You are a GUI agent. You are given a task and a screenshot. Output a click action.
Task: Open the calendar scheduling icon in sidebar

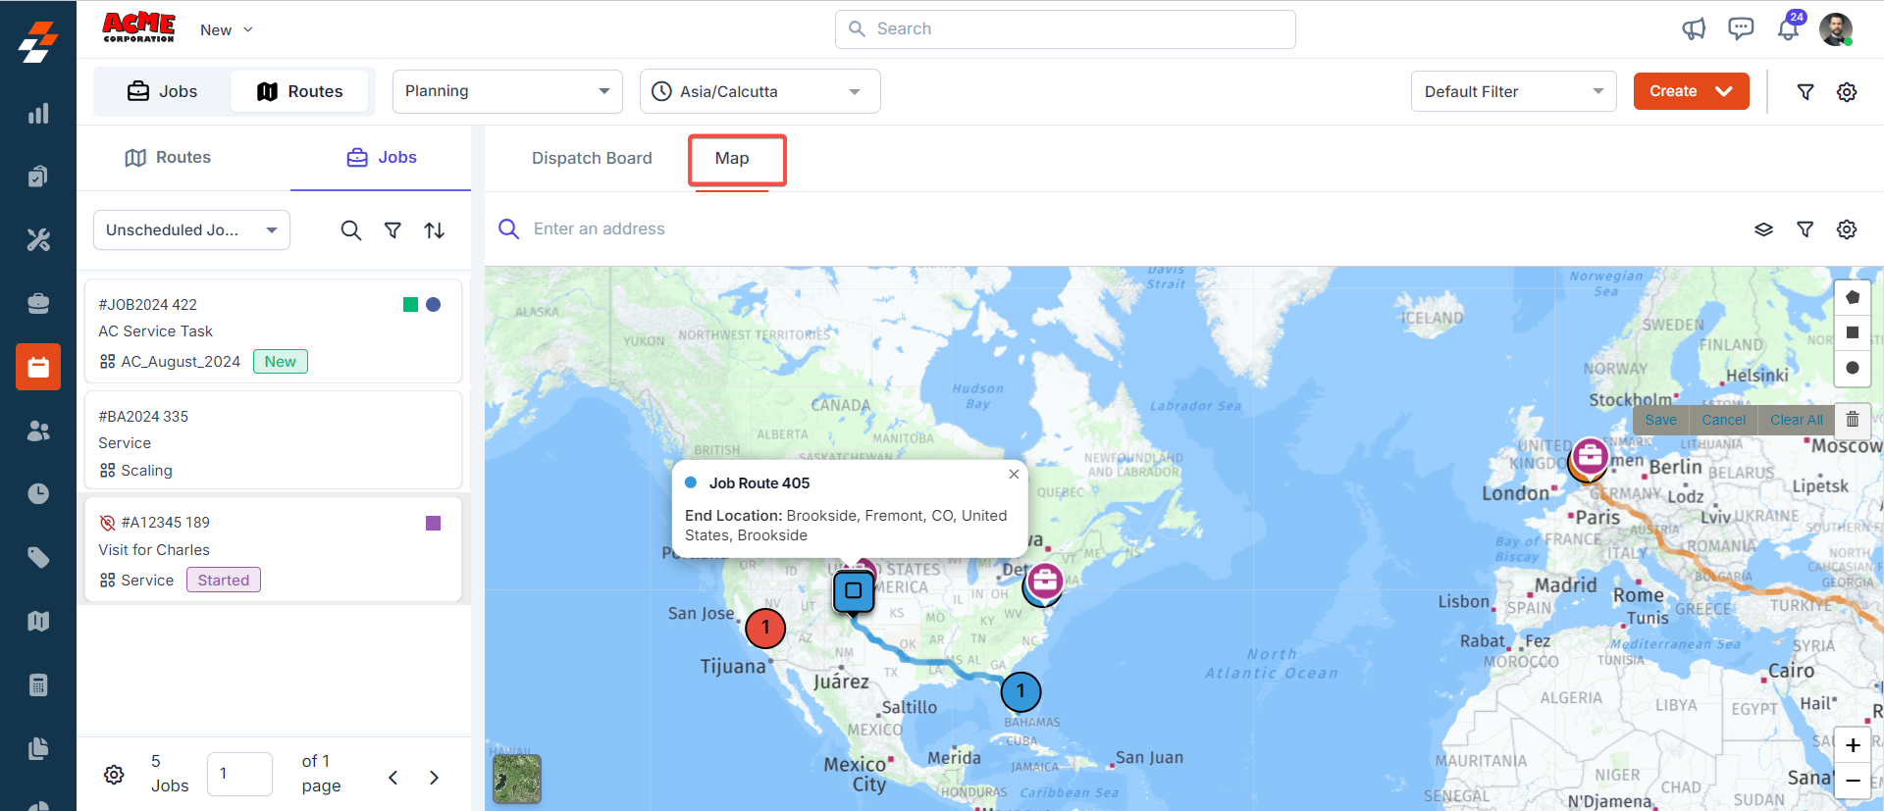38,367
